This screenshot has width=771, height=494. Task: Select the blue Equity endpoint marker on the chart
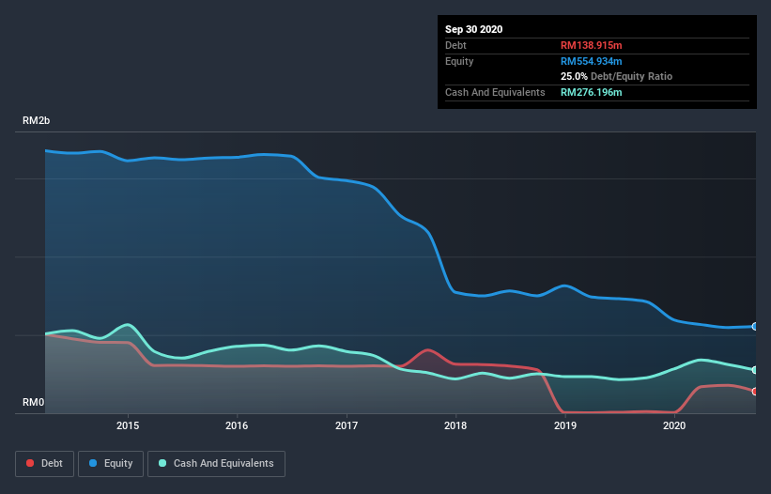(x=755, y=327)
